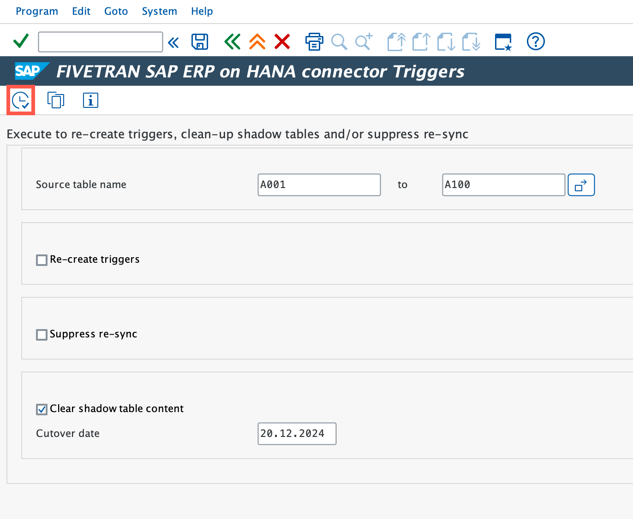Open the Help menu

point(202,11)
